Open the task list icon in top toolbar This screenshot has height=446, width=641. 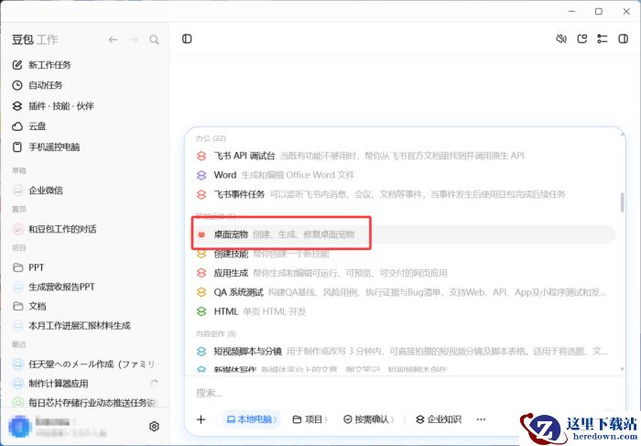tap(603, 38)
